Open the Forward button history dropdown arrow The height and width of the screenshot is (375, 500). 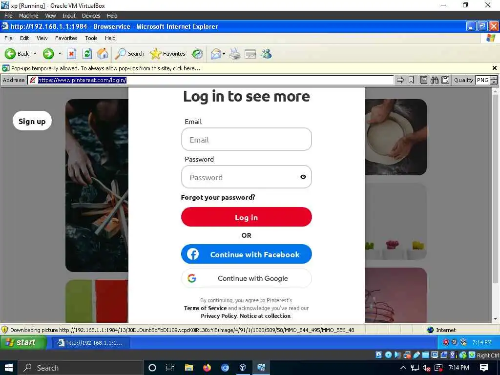click(x=60, y=54)
